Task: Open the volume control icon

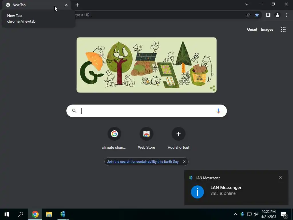Action: coord(256,214)
